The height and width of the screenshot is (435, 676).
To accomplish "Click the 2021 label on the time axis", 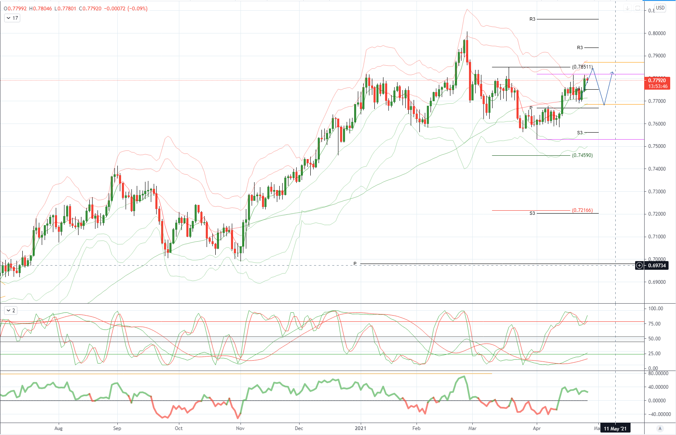I will [361, 428].
